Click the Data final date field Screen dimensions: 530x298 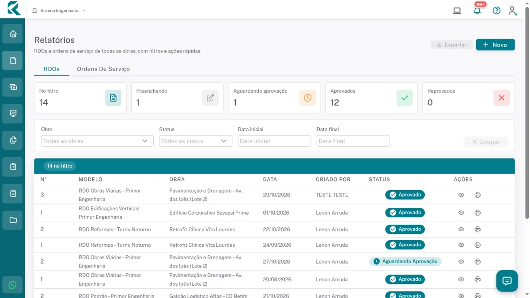coord(353,141)
